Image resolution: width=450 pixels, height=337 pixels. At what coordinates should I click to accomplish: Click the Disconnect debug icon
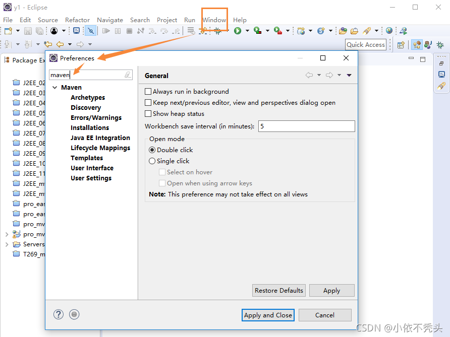tap(141, 31)
